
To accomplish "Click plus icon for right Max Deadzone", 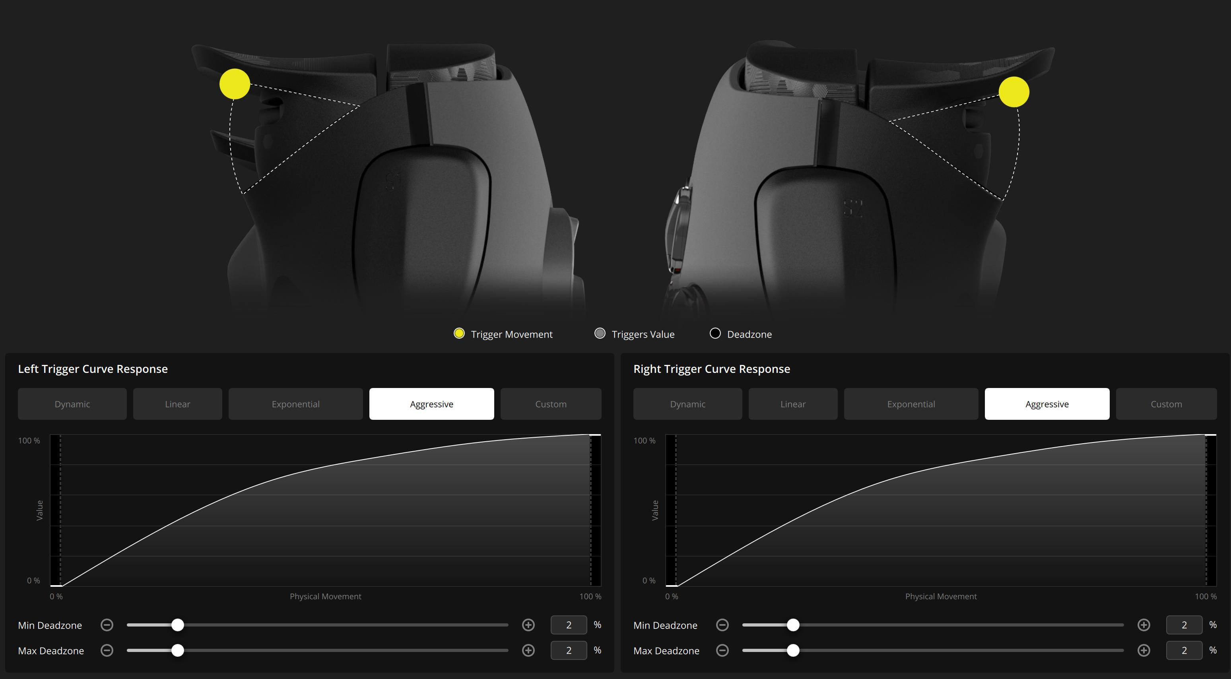I will tap(1144, 650).
